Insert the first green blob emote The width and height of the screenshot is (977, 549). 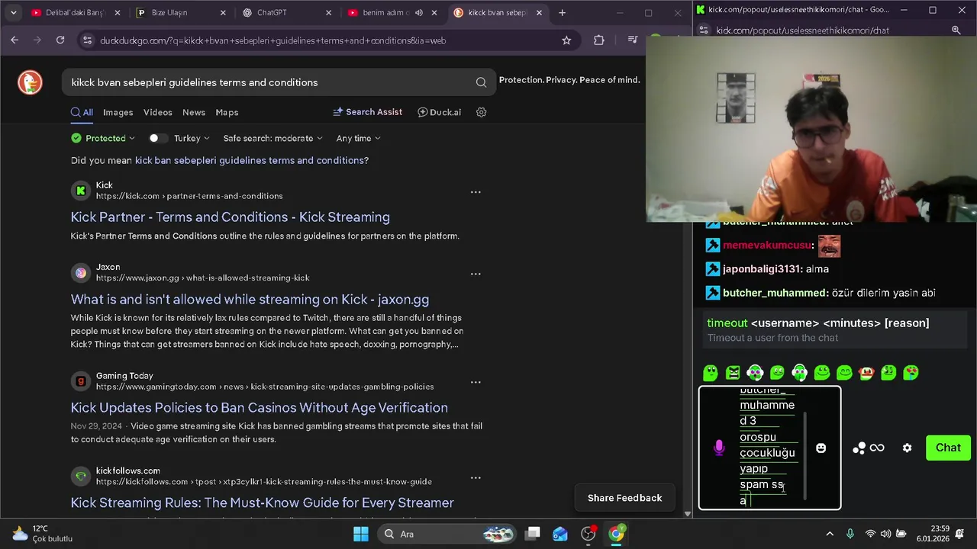711,373
